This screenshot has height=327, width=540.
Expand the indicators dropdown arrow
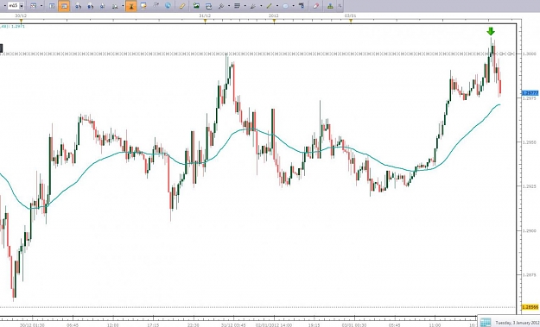click(228, 6)
